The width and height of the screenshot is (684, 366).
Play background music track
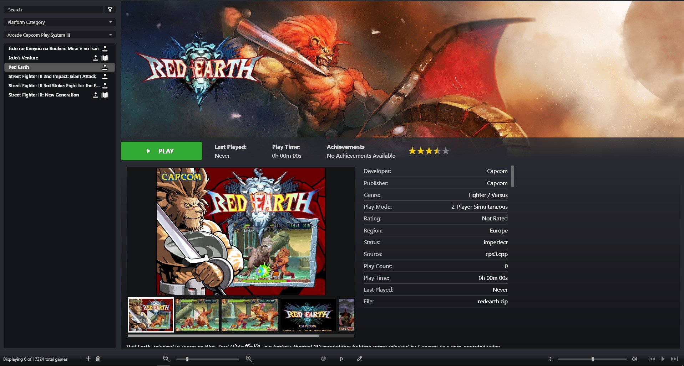[x=663, y=359]
